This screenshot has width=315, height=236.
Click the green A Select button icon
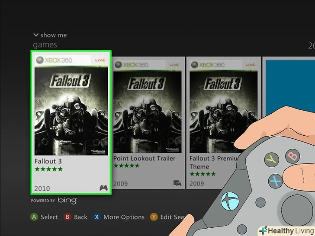34,217
